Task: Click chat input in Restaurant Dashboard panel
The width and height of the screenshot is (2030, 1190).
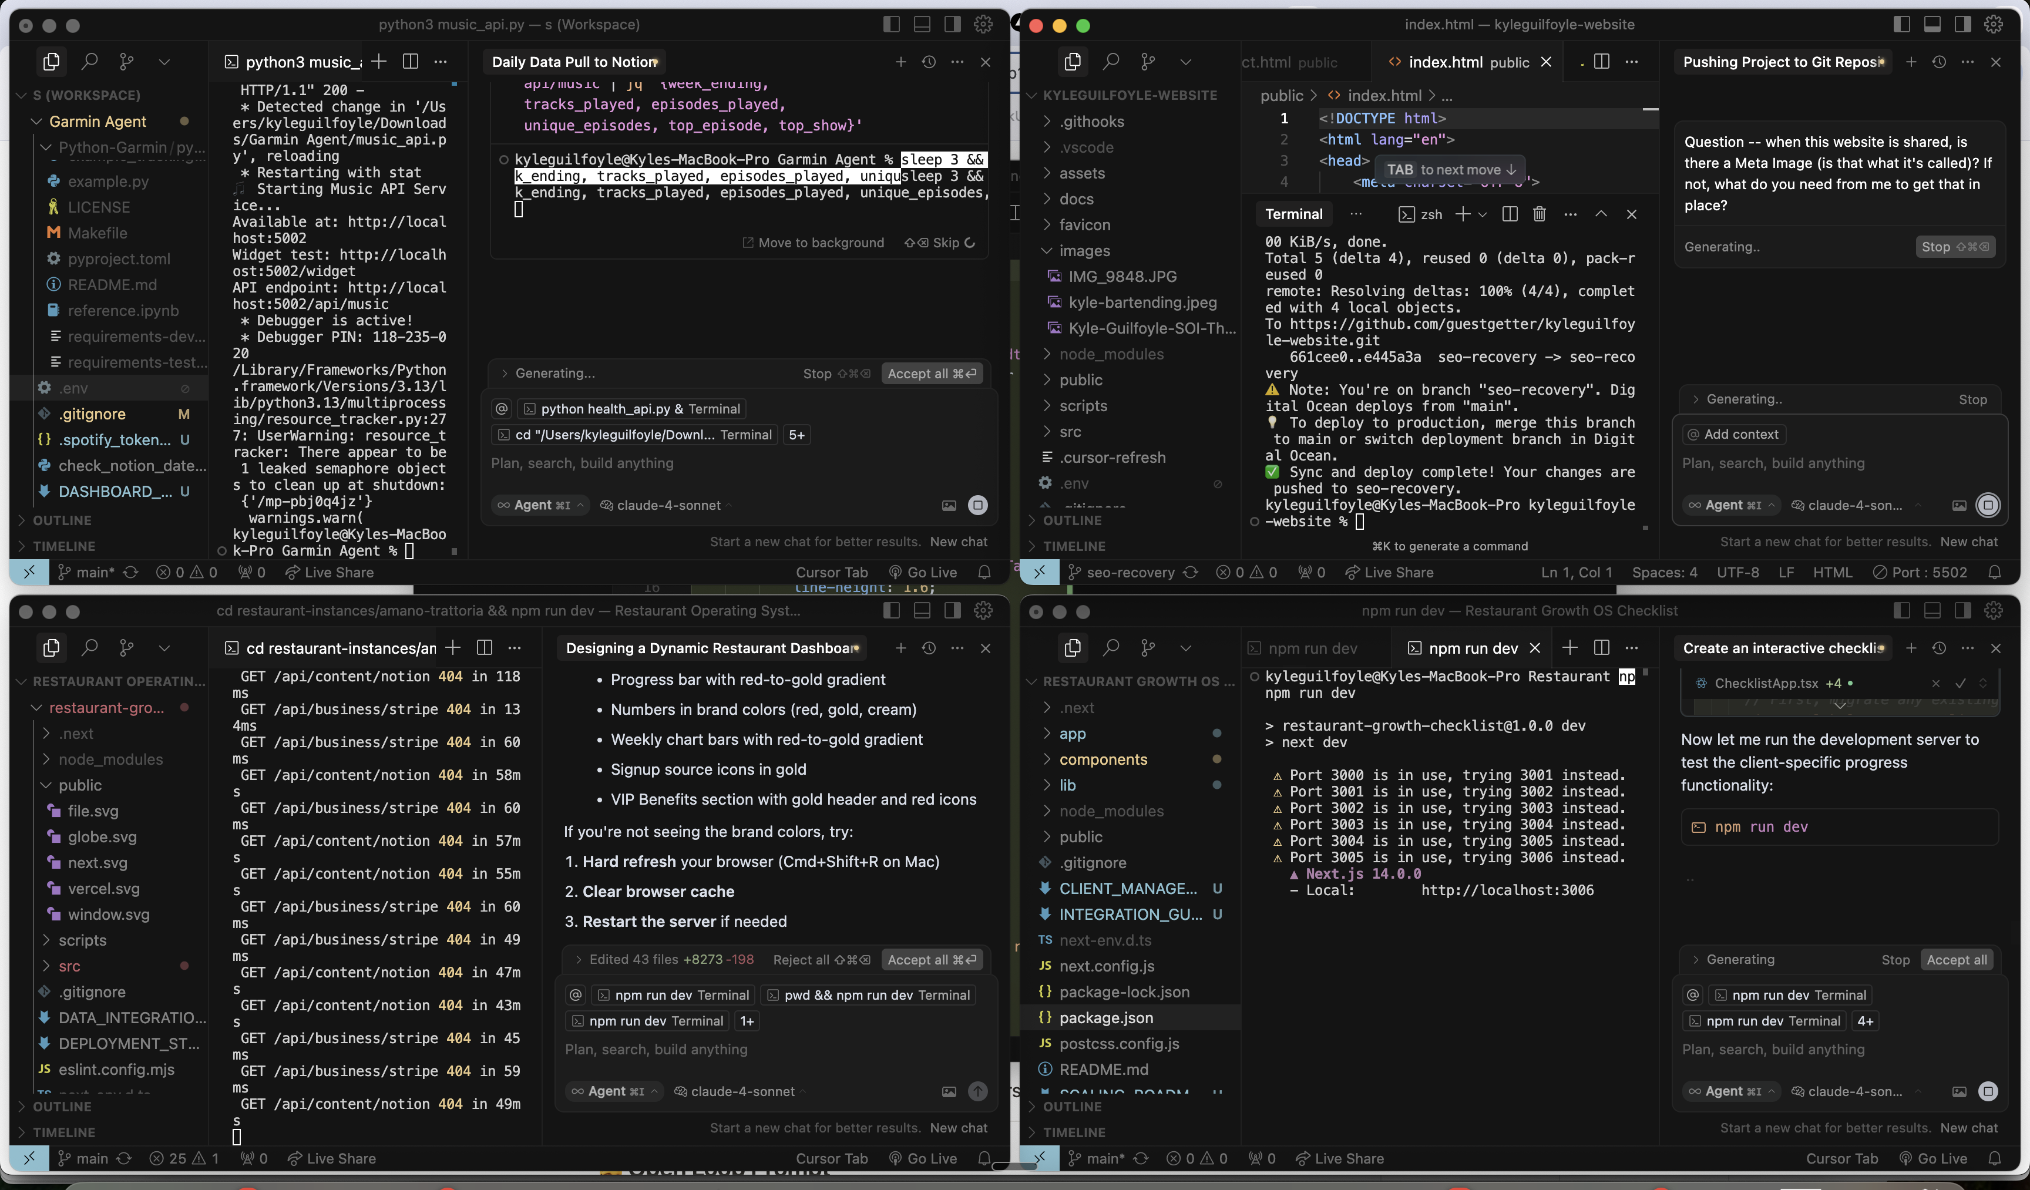Action: [x=777, y=1049]
